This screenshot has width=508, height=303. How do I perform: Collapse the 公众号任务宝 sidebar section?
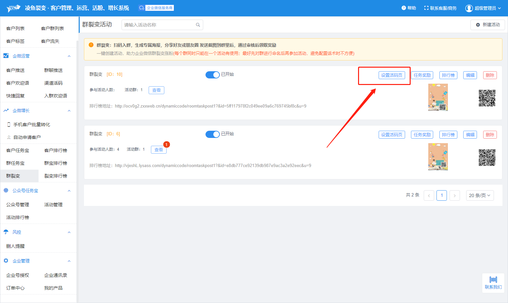69,191
